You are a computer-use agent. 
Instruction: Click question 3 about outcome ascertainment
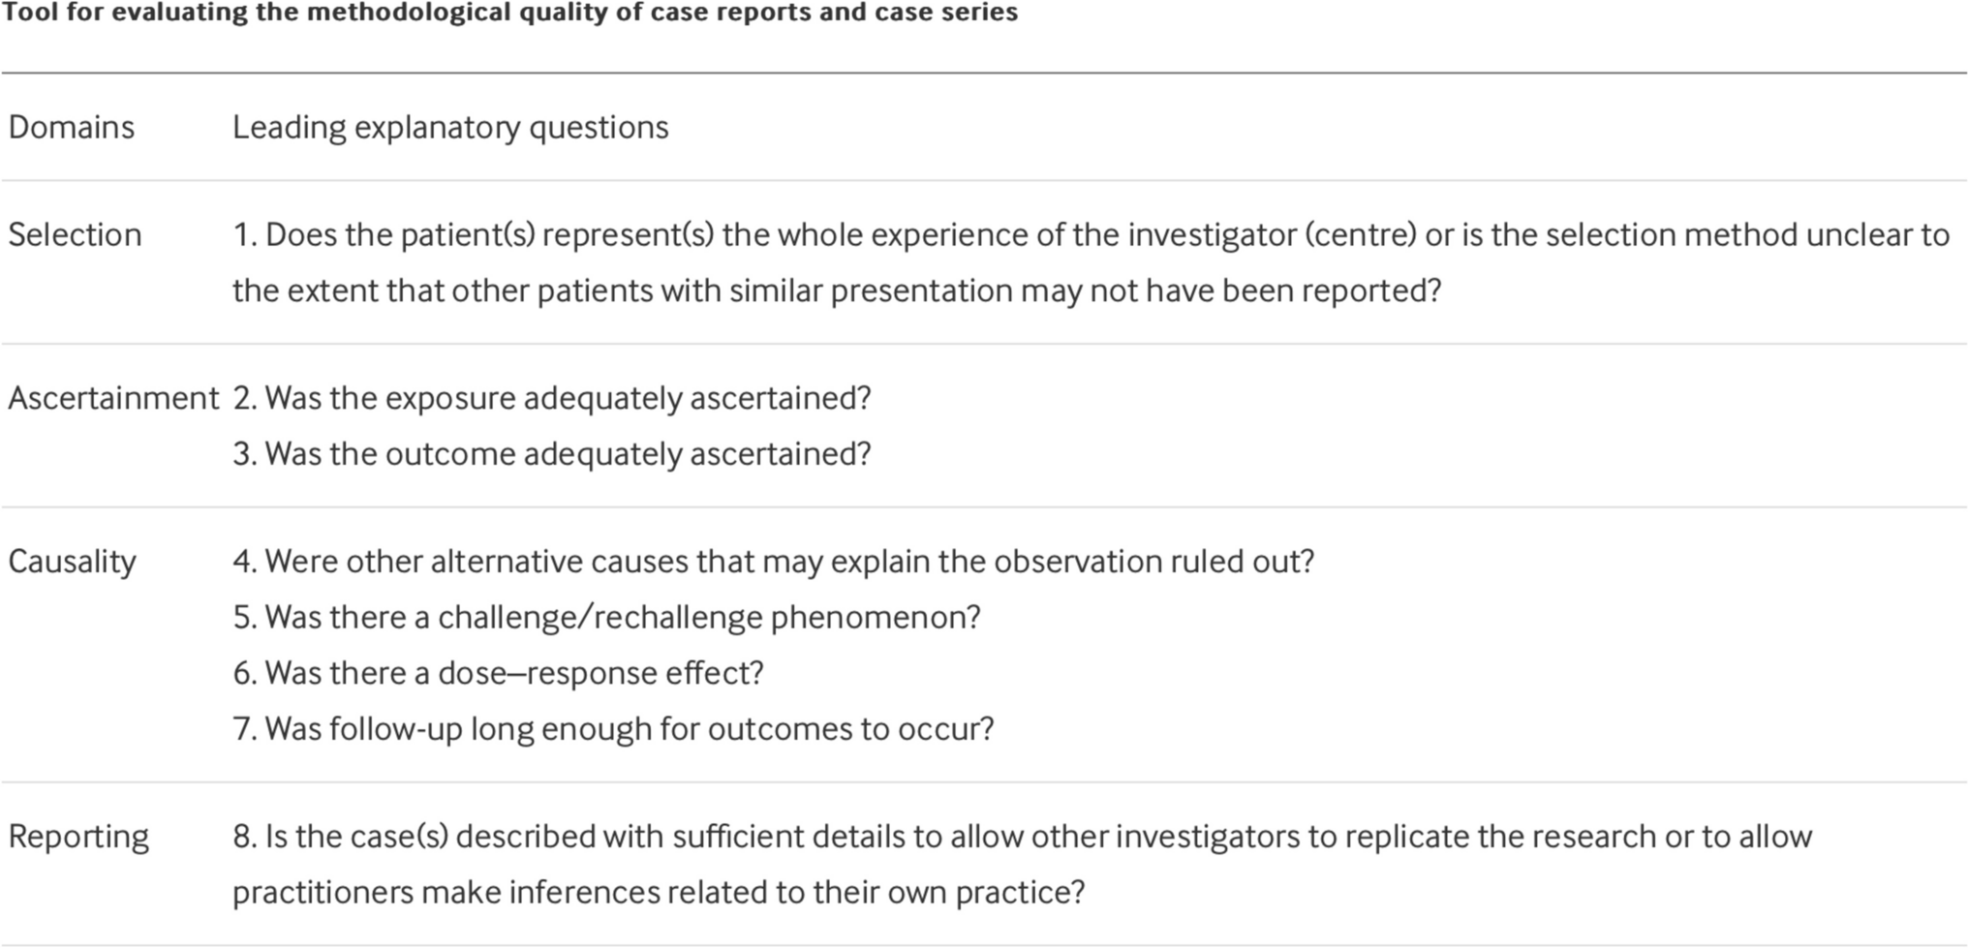(x=552, y=453)
